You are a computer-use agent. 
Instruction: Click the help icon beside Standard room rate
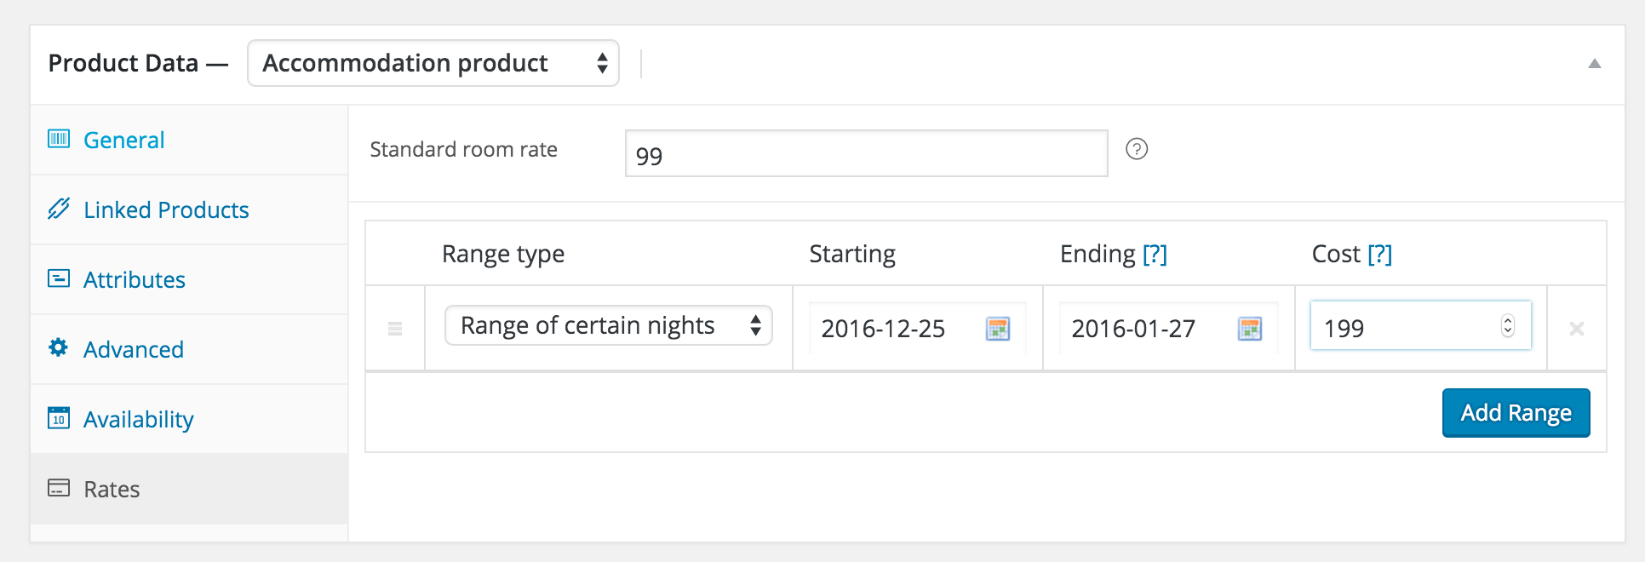point(1137,150)
